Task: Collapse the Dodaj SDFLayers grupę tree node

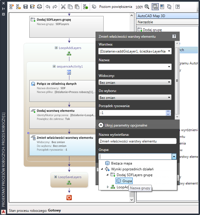Action: (107, 175)
